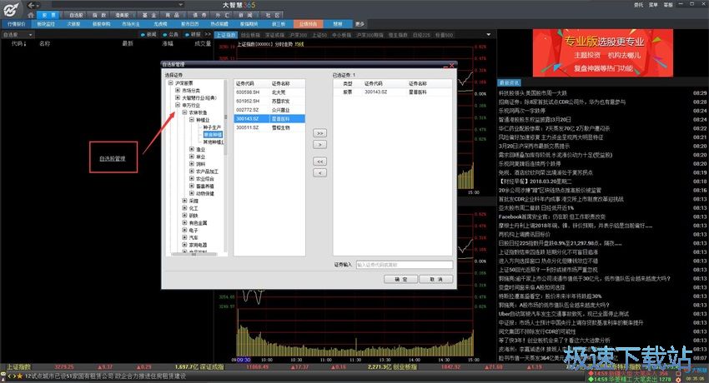Open the 专业版选股 banner ad
This screenshot has width=709, height=383.
click(603, 52)
